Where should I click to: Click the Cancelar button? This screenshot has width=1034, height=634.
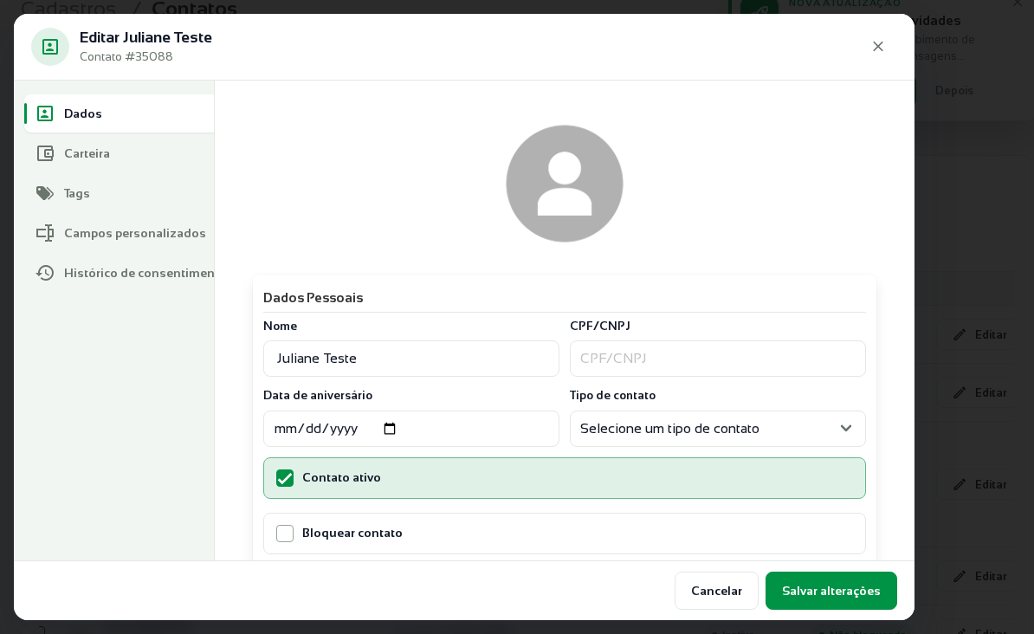coord(716,591)
